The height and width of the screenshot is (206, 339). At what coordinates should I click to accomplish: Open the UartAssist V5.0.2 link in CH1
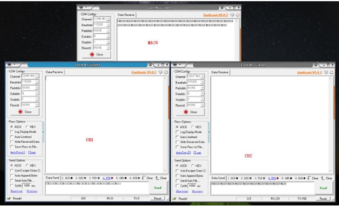[144, 72]
